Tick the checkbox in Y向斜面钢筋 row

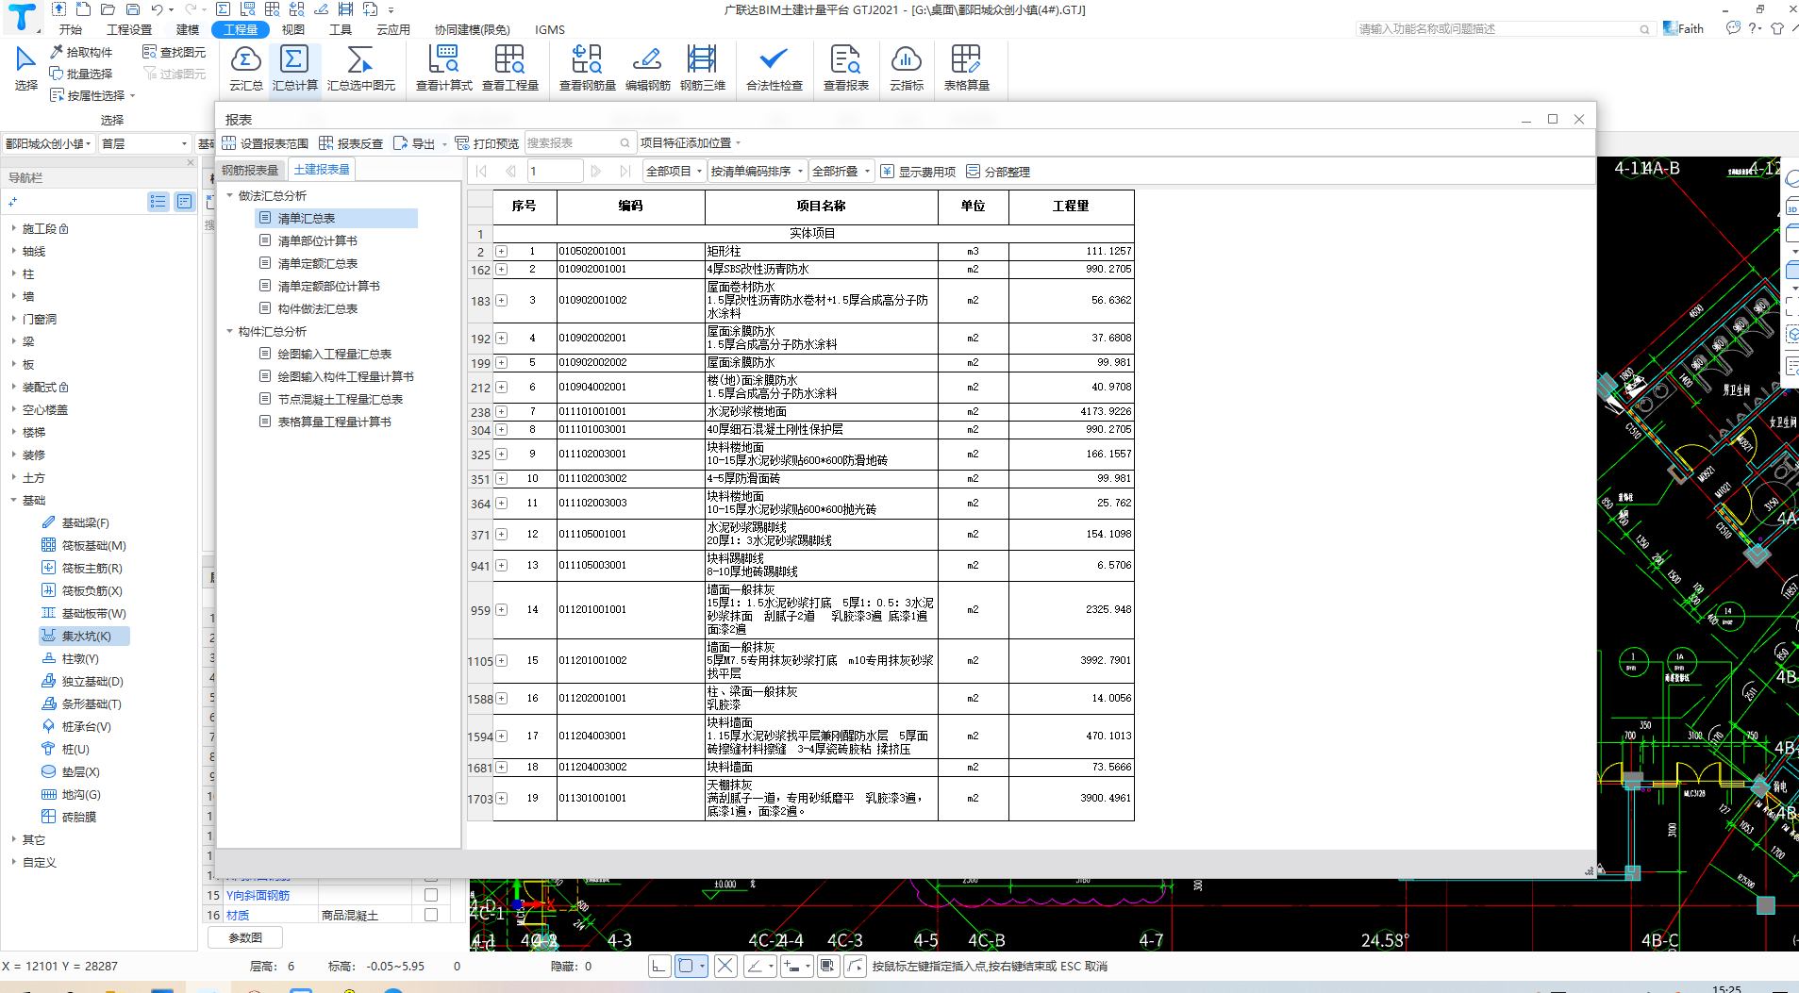click(431, 895)
